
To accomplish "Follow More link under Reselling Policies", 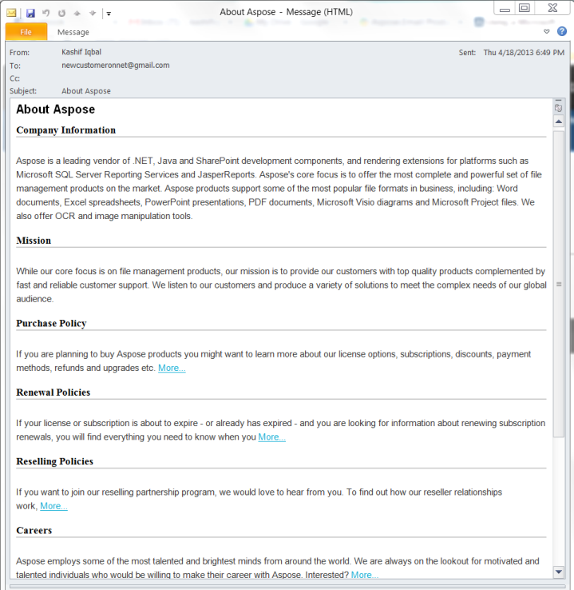I will 53,506.
